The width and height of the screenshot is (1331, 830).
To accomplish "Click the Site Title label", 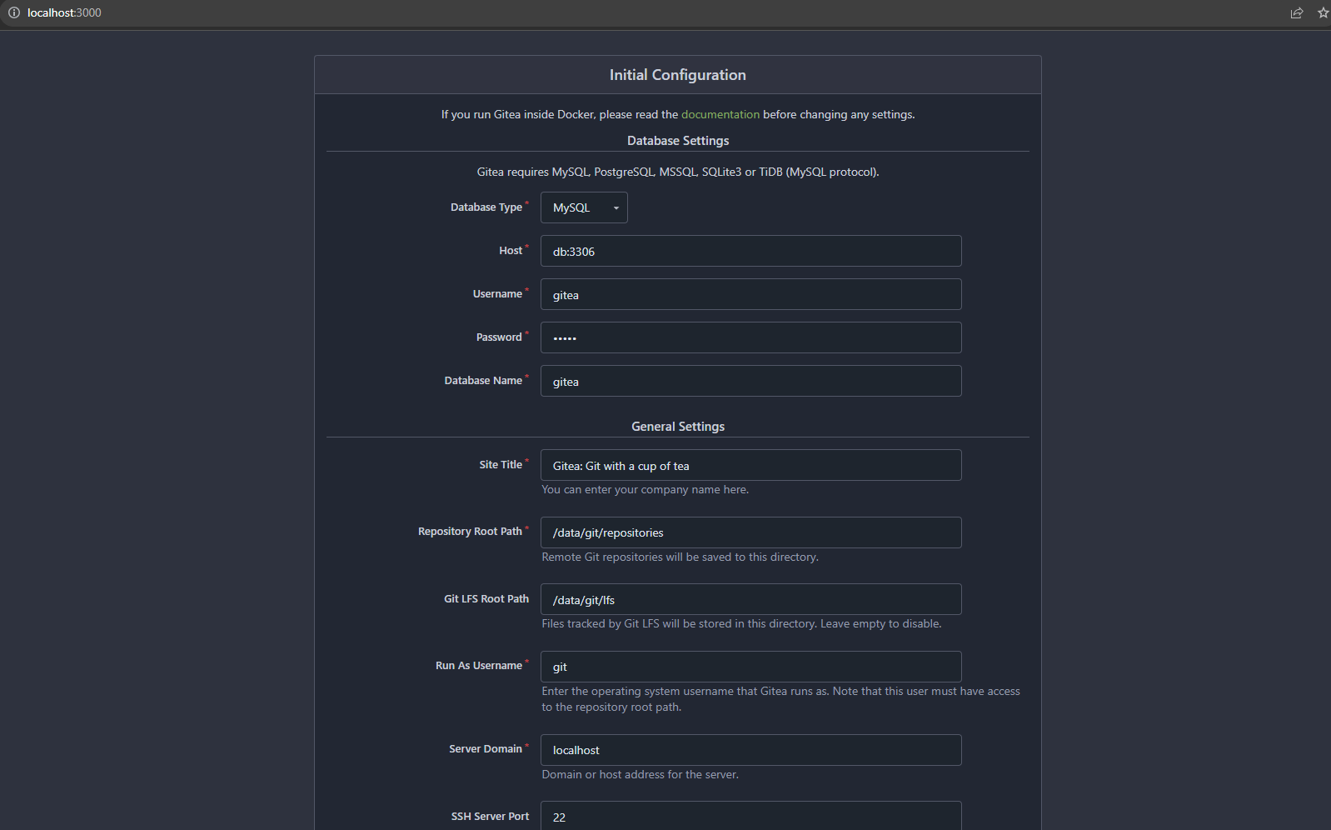I will click(x=501, y=465).
